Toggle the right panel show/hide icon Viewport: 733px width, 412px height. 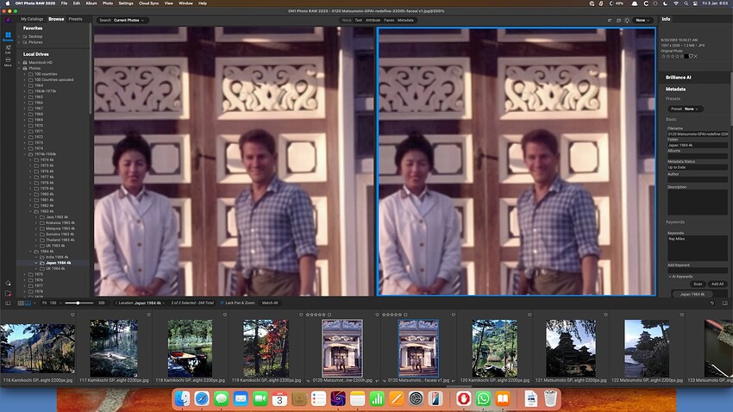(725, 303)
